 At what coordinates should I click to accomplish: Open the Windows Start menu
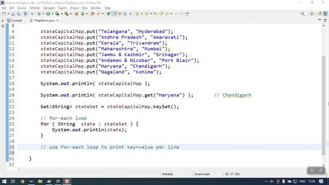pyautogui.click(x=4, y=181)
